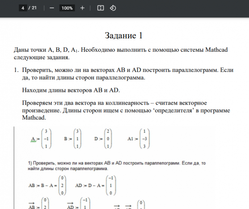Screen dimensions: 249x209
Task: Click the list item 'Проверить, можно ли на векторах'
Action: point(124,74)
